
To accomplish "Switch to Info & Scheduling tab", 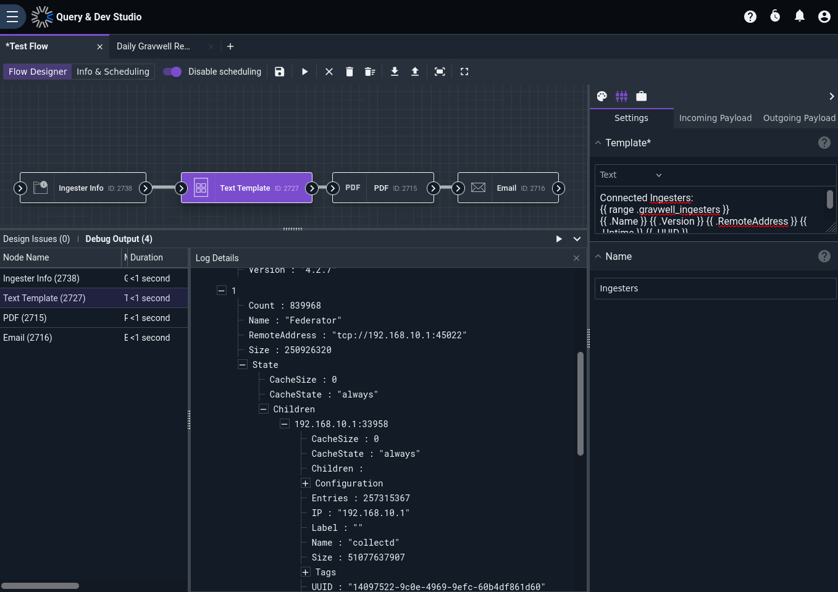I will (113, 72).
